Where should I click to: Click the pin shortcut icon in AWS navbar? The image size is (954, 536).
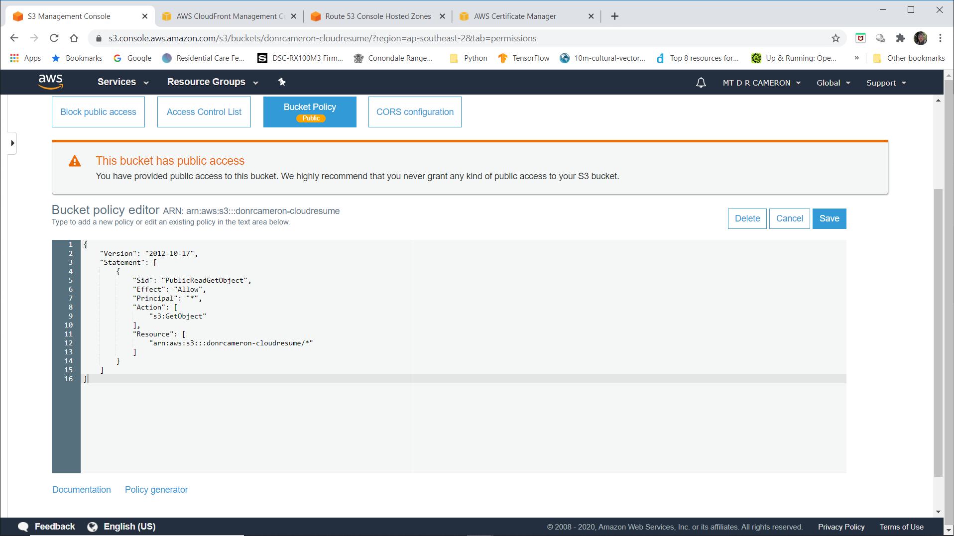282,82
